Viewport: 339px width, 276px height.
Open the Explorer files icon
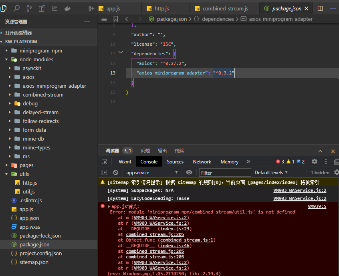(x=4, y=8)
